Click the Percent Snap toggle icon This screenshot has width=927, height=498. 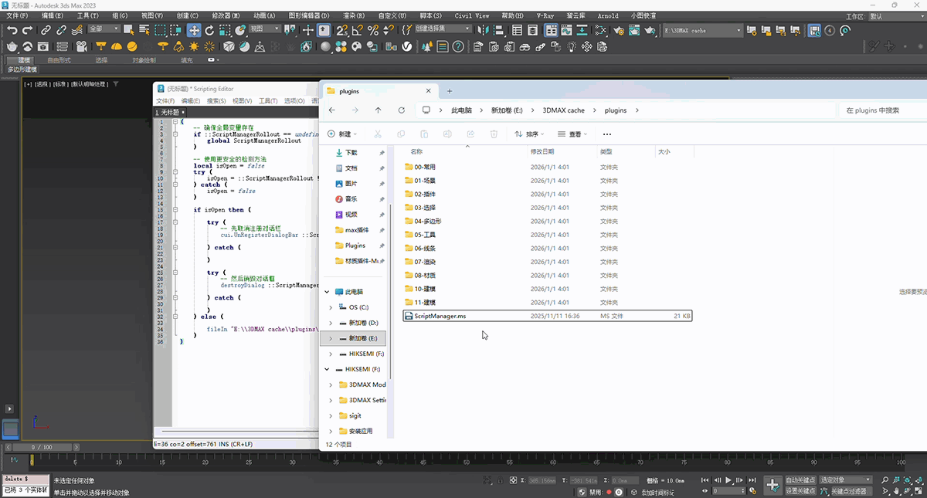(373, 30)
